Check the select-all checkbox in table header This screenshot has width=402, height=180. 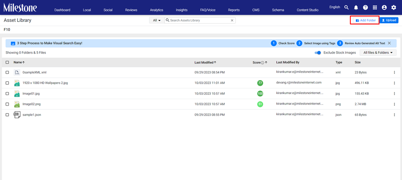tap(7, 62)
